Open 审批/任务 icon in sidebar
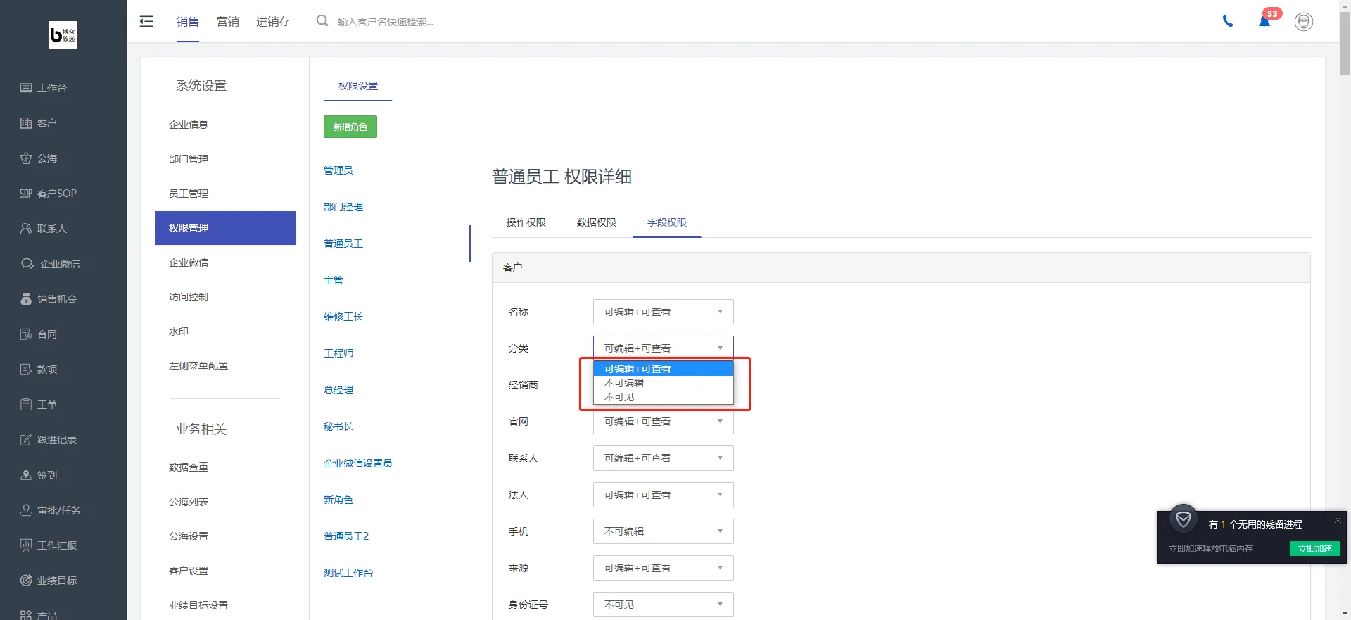1351x620 pixels. pos(26,510)
